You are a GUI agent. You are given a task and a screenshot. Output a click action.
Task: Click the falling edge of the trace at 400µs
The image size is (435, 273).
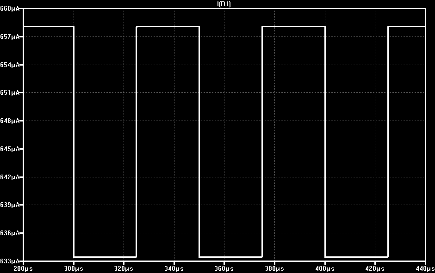click(325, 142)
